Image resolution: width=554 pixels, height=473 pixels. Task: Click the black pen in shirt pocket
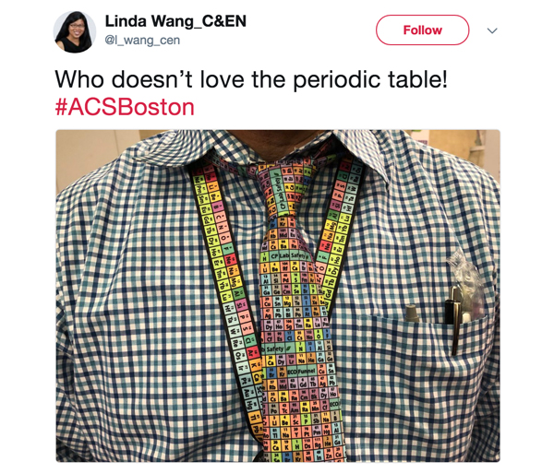454,319
